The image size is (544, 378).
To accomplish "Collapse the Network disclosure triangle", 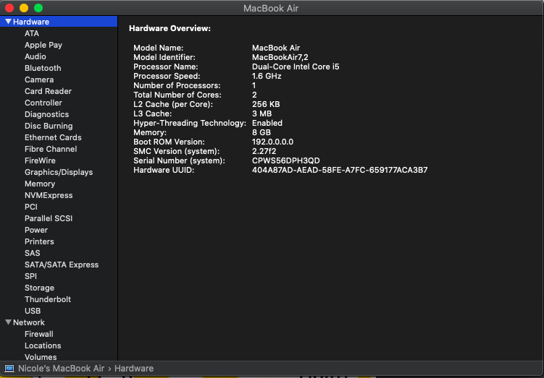I will pos(9,322).
